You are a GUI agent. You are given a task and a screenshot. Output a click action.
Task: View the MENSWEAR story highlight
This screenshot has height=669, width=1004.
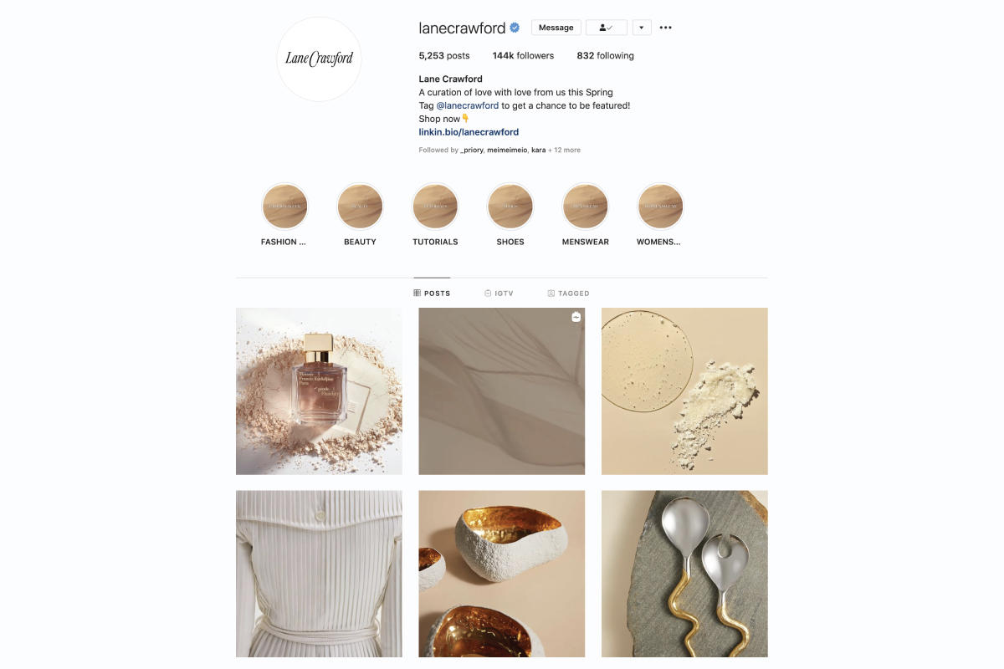click(x=586, y=207)
